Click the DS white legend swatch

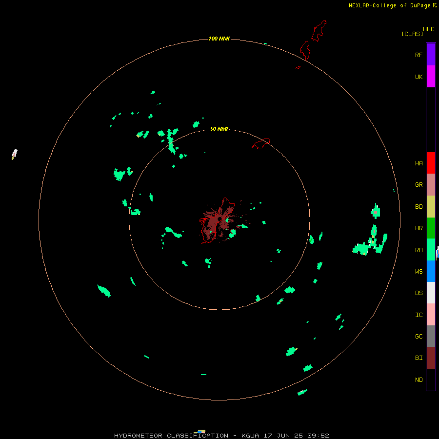431,293
